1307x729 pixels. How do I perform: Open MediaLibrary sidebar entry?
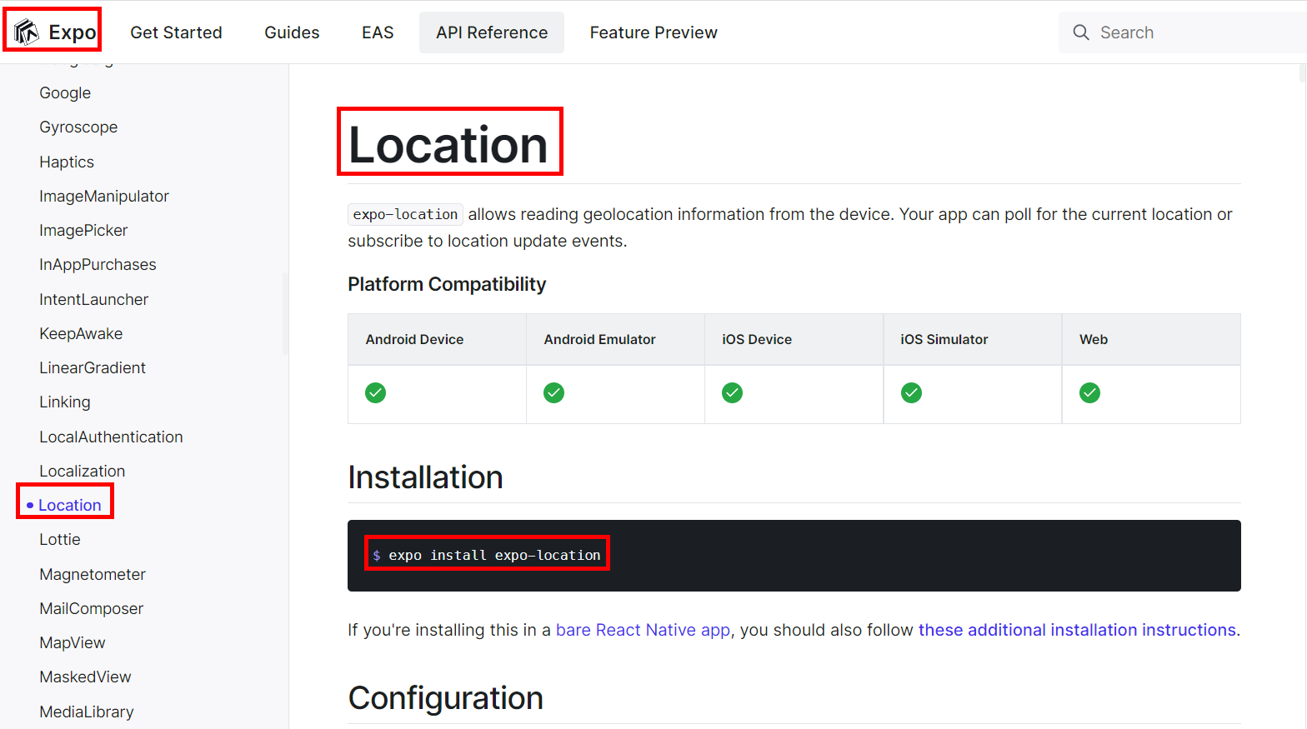tap(87, 712)
